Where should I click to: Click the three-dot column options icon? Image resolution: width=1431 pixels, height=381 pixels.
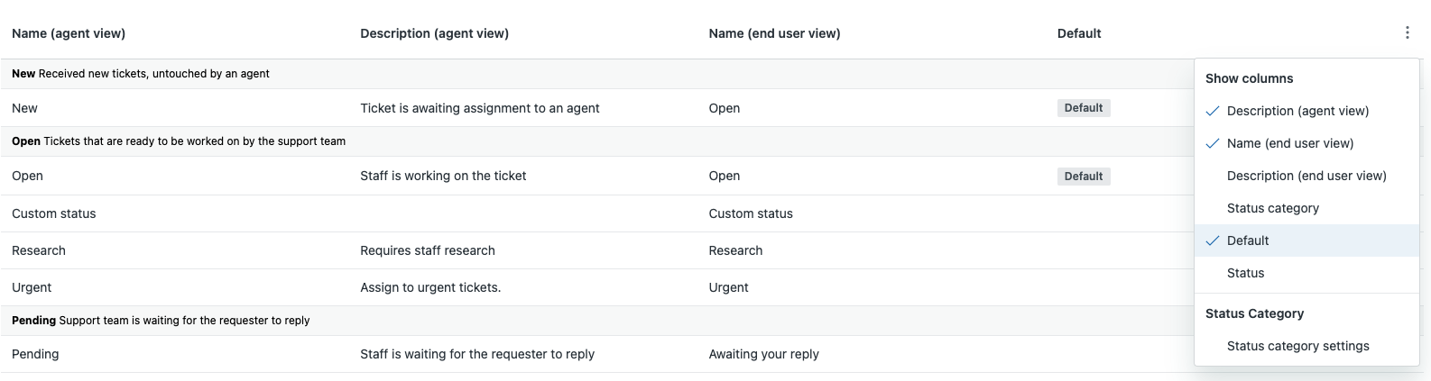[x=1407, y=33]
